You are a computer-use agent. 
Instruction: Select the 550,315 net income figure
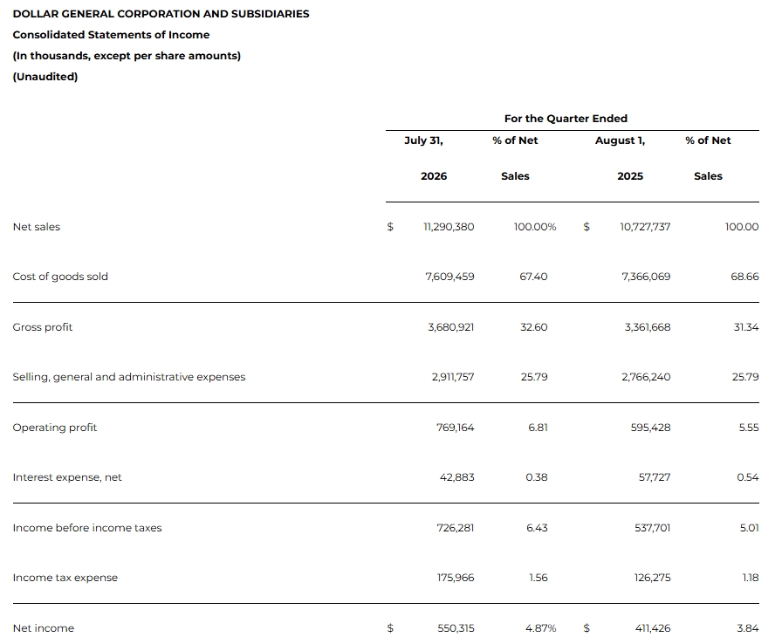[456, 628]
